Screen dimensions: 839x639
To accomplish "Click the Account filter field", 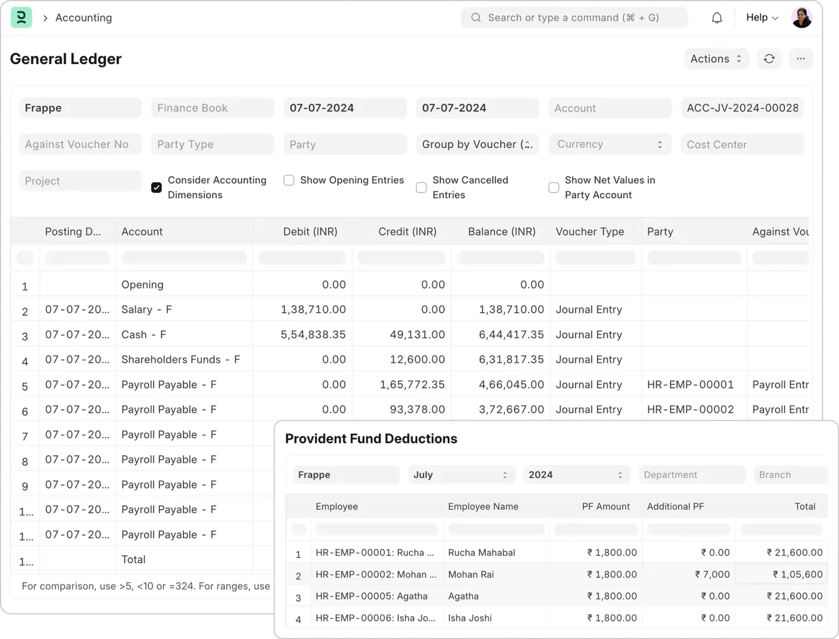I will [610, 108].
